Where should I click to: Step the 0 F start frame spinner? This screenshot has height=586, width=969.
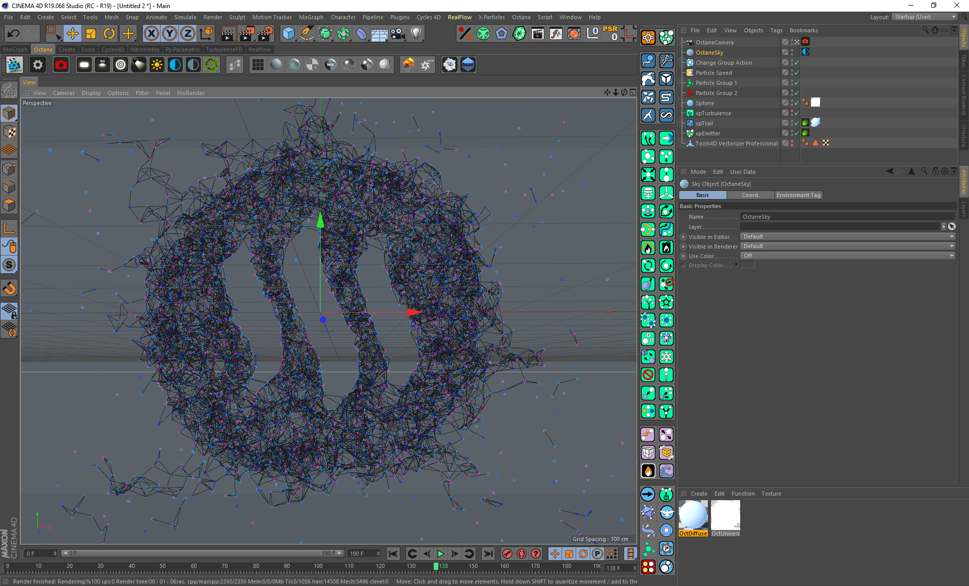[x=55, y=554]
